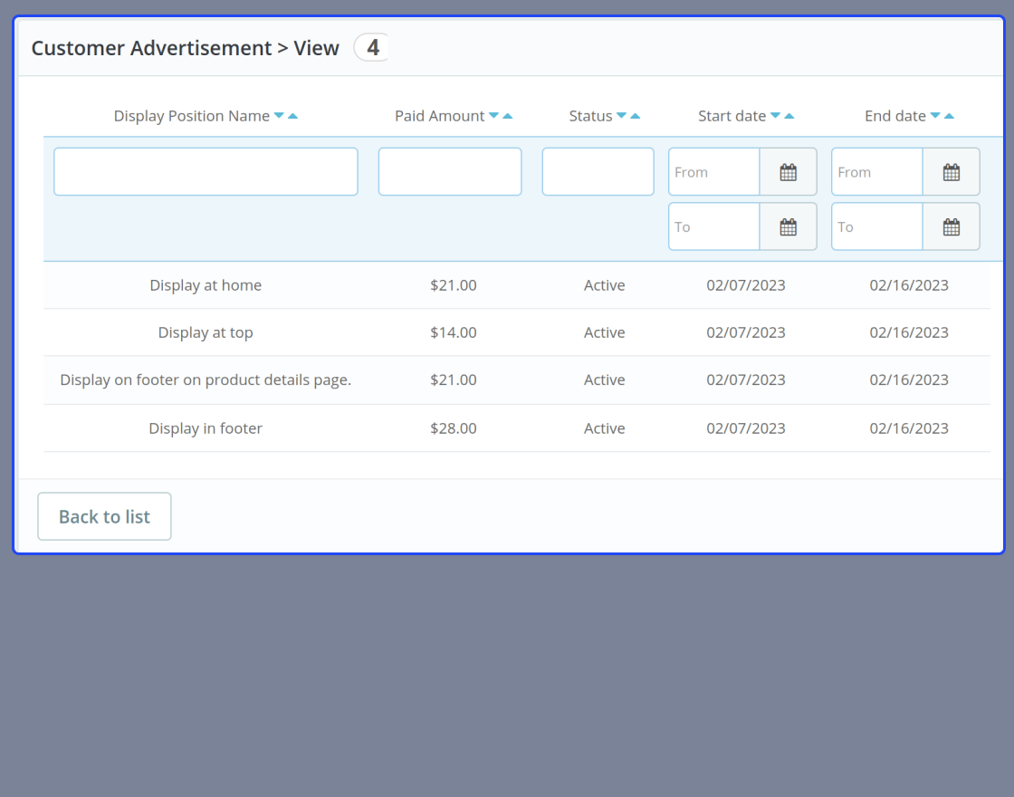Focus the Display Position Name filter field
This screenshot has width=1014, height=797.
pos(206,171)
